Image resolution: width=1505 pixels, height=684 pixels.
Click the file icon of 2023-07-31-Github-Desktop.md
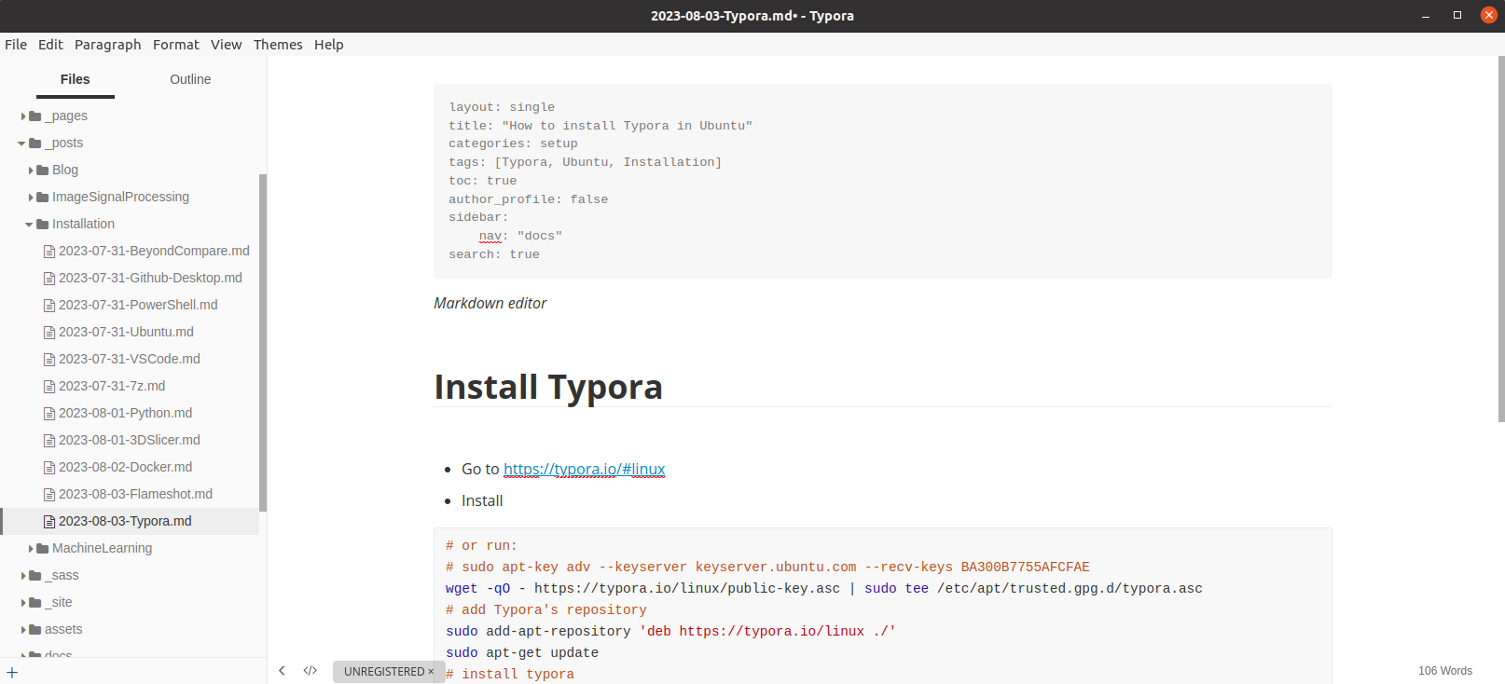pyautogui.click(x=49, y=278)
